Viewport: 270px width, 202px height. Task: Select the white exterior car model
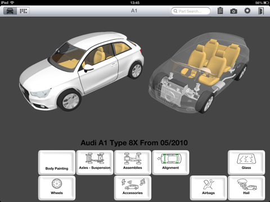(82, 71)
